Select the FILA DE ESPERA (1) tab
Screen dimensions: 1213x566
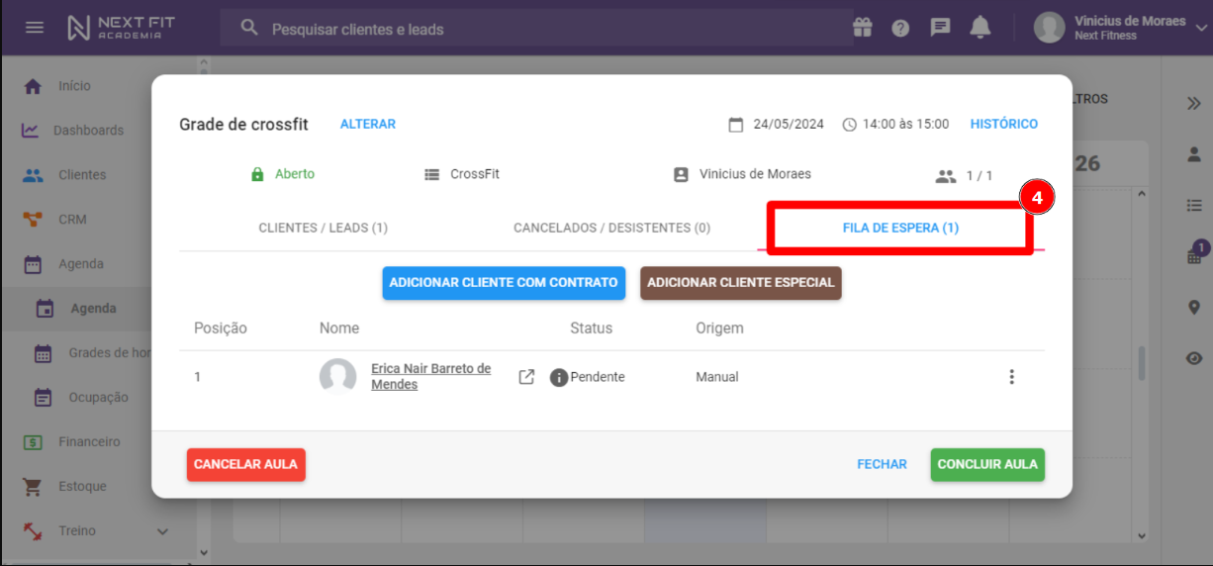click(900, 228)
